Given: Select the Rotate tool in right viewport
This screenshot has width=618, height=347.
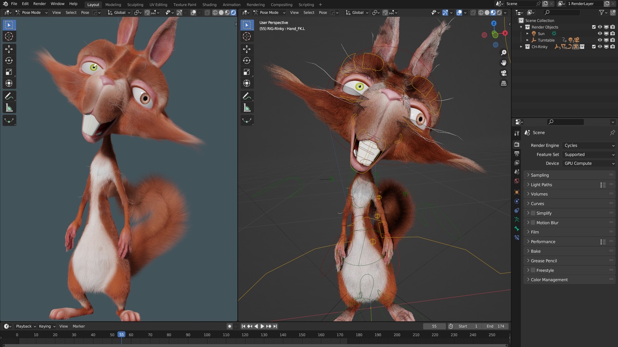Looking at the screenshot, I should (x=247, y=60).
